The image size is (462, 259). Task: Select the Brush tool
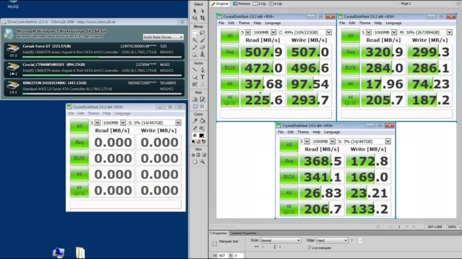pos(202,40)
